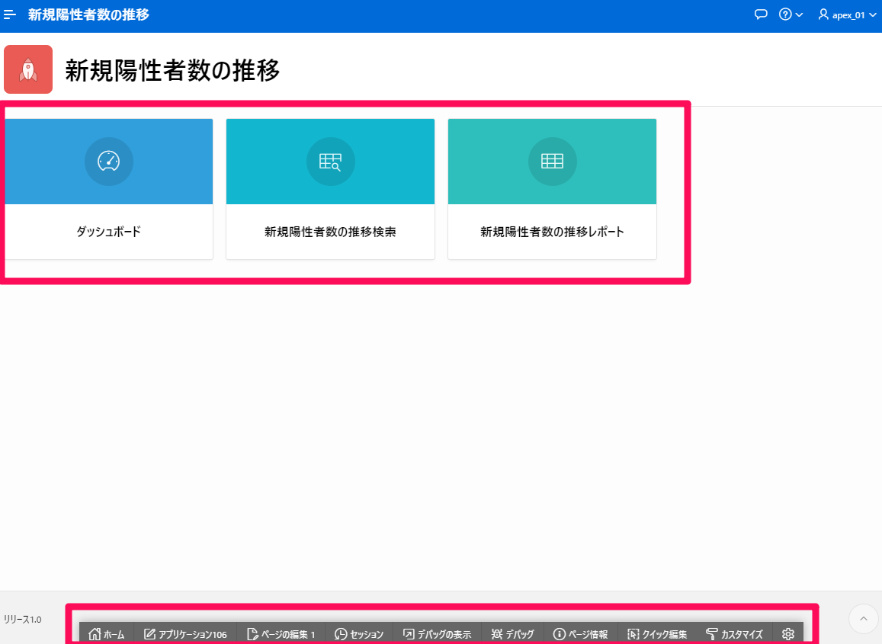882x644 pixels.
Task: Open the help question mark menu
Action: tap(791, 14)
